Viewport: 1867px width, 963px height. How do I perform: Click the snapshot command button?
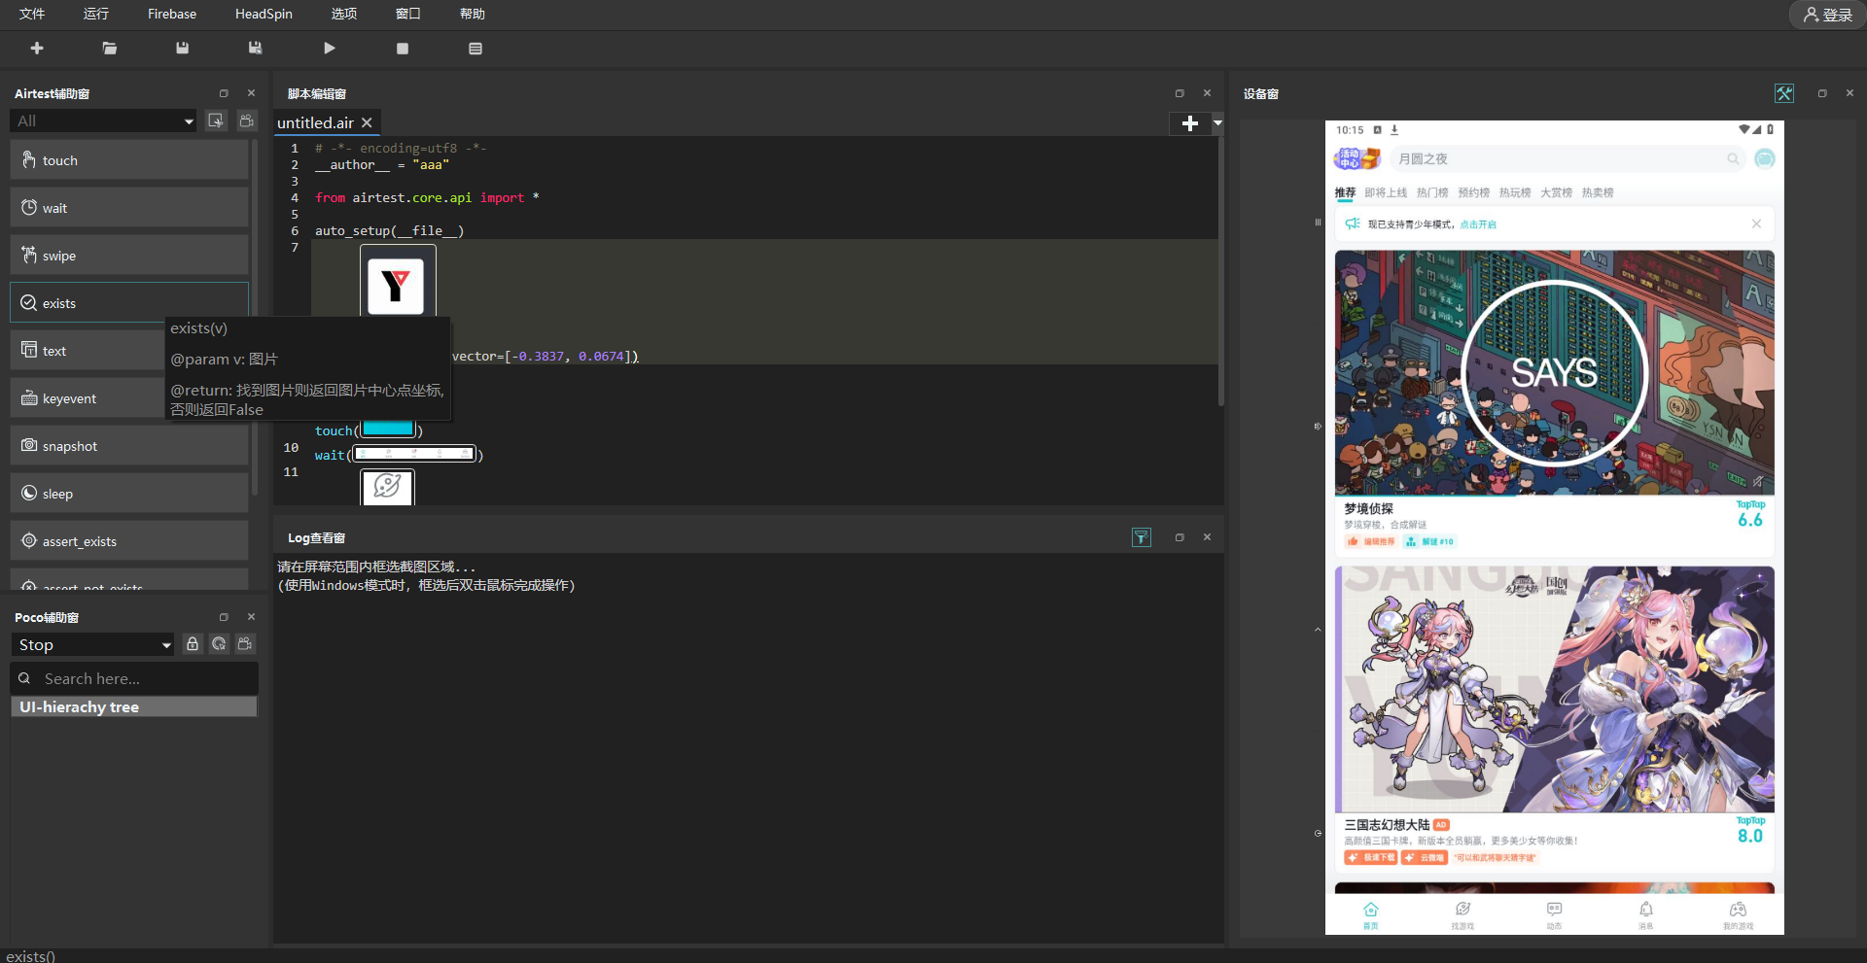[129, 446]
